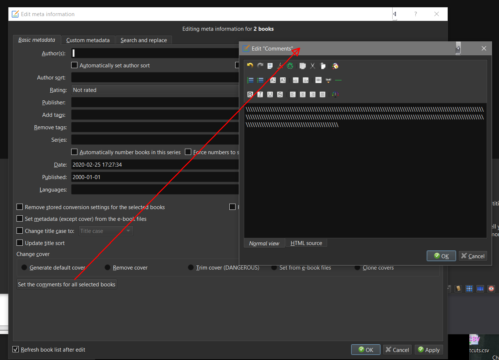This screenshot has height=360, width=499.
Task: Open the Custom metadata tab
Action: 88,40
